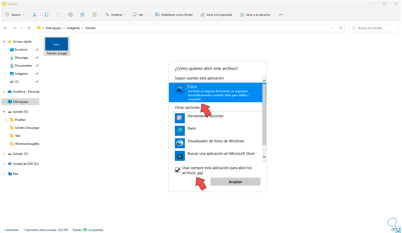Click the Herramienta Recortes app icon

pos(180,118)
